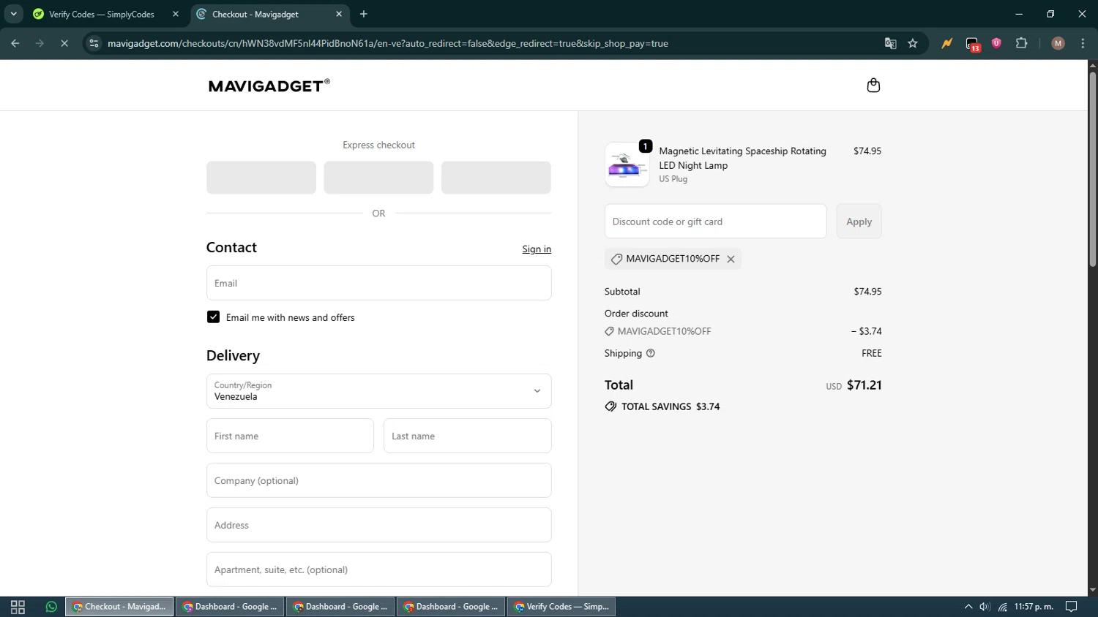Click the orange lightning extension icon
The image size is (1098, 617).
947,43
